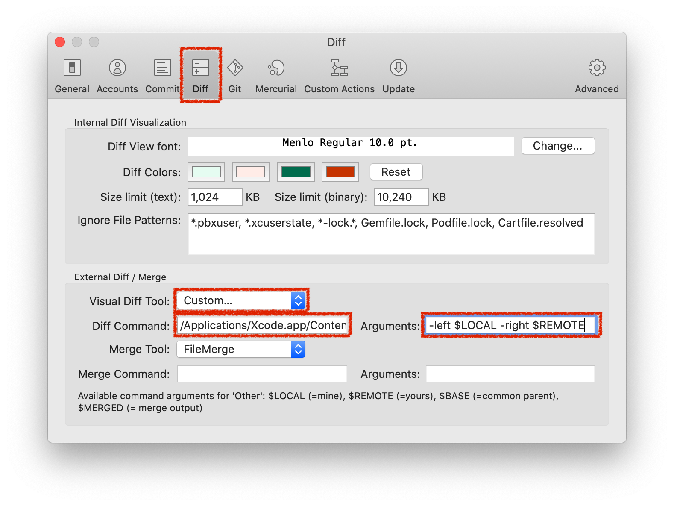Click the Change... font button
Screen dimensions: 674x506
coord(558,146)
